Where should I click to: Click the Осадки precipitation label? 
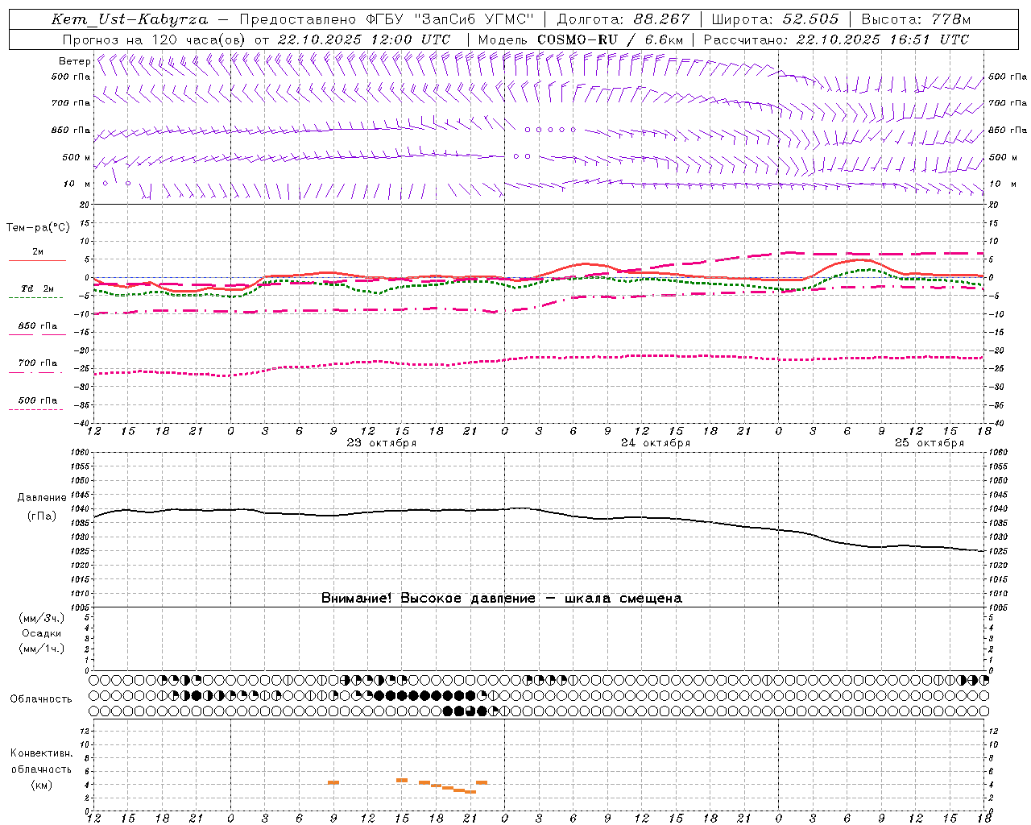click(x=42, y=633)
